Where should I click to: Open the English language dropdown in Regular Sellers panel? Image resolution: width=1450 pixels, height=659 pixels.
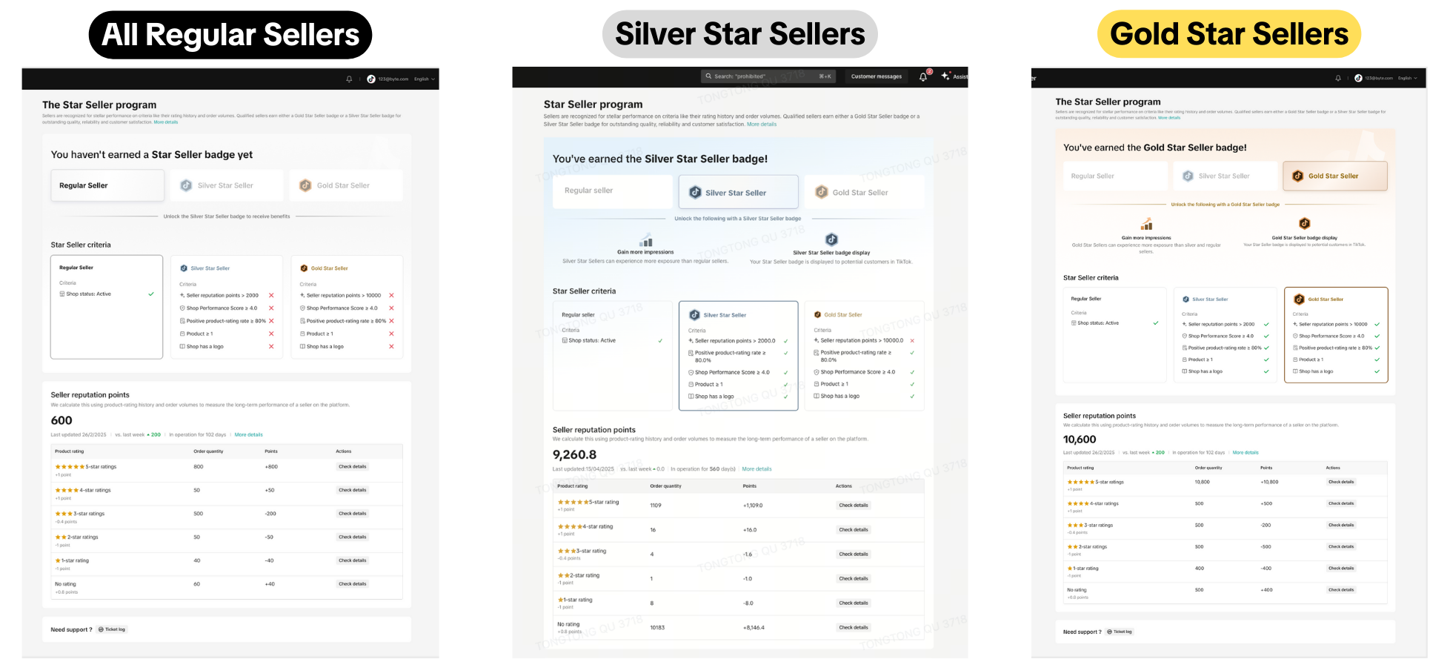tap(425, 79)
